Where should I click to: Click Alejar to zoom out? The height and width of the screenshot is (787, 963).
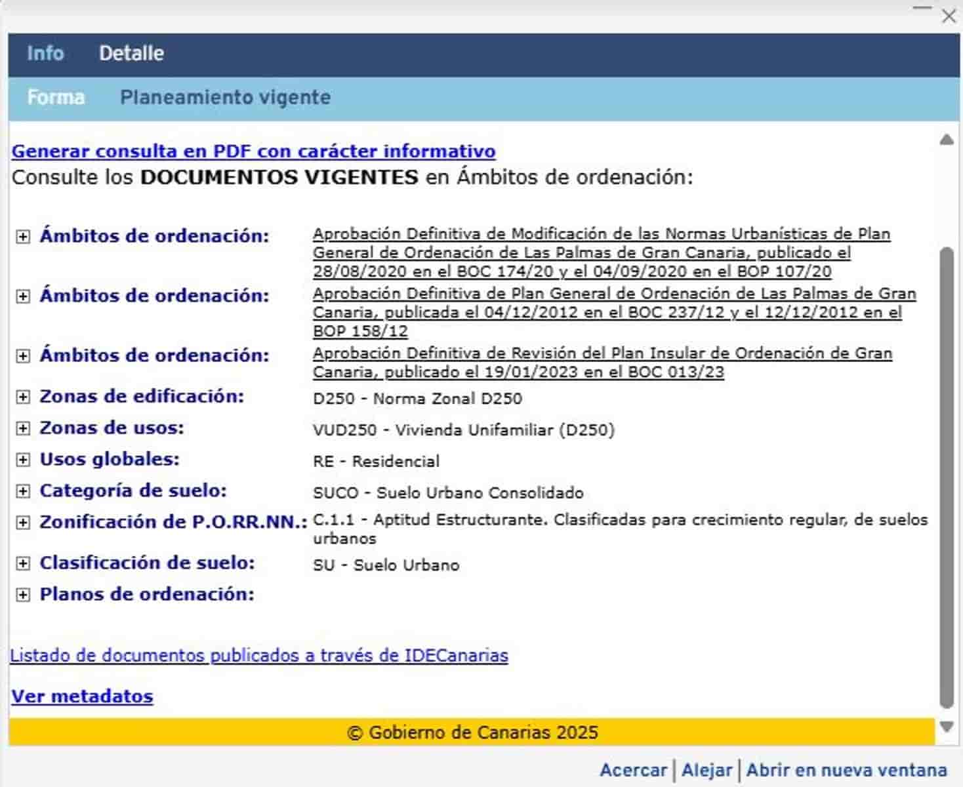coord(707,770)
